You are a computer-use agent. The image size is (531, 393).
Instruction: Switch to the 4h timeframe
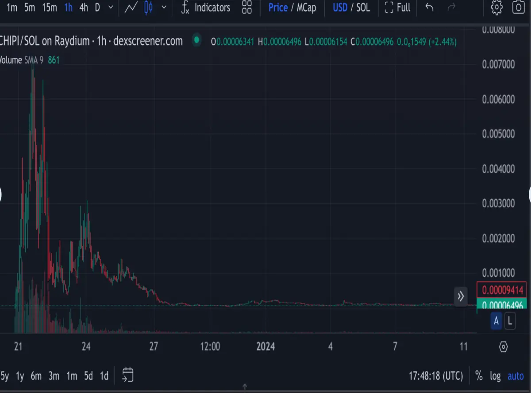(84, 8)
